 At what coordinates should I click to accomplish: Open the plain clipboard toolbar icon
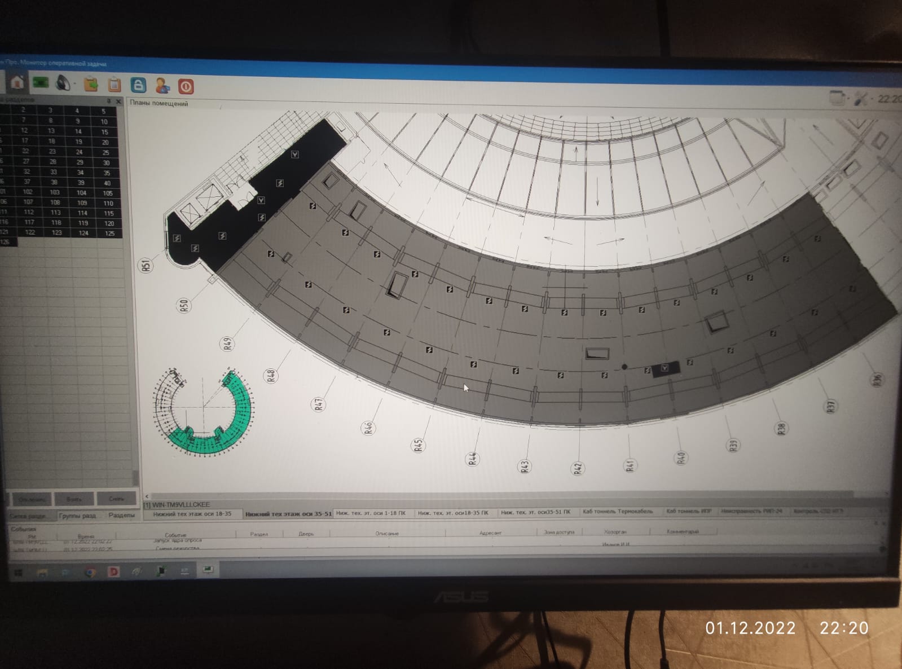click(x=115, y=85)
